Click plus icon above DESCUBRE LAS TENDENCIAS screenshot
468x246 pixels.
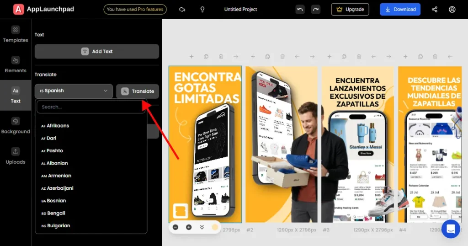[405, 56]
